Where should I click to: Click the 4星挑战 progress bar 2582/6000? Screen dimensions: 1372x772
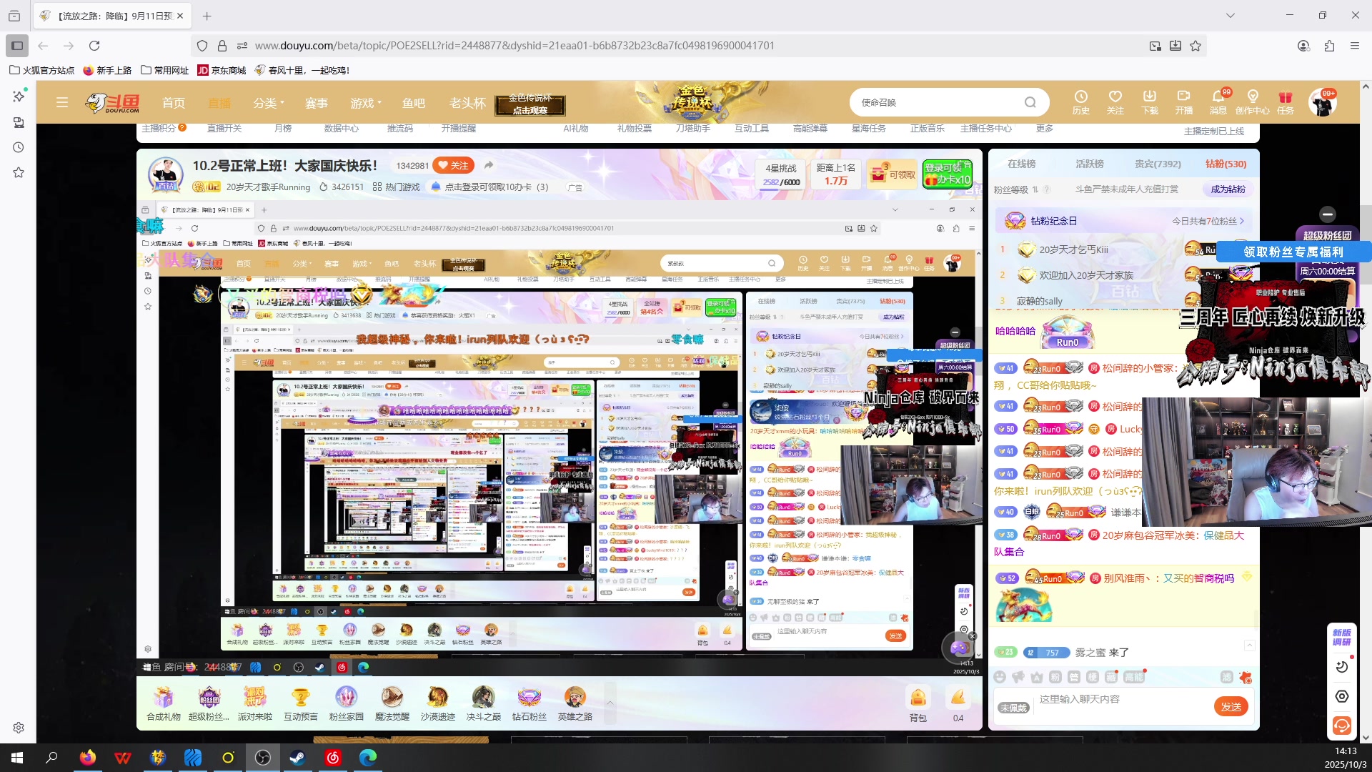coord(781,182)
